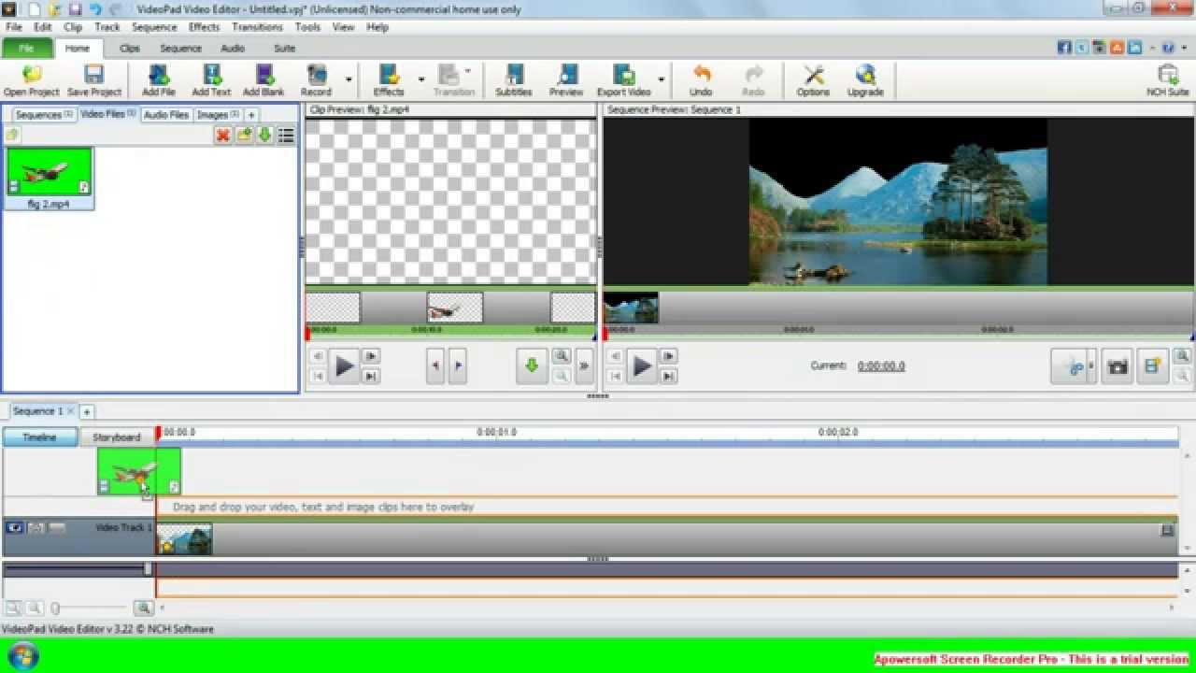Open the Sequence menu in menu bar
1196x673 pixels.
[154, 27]
